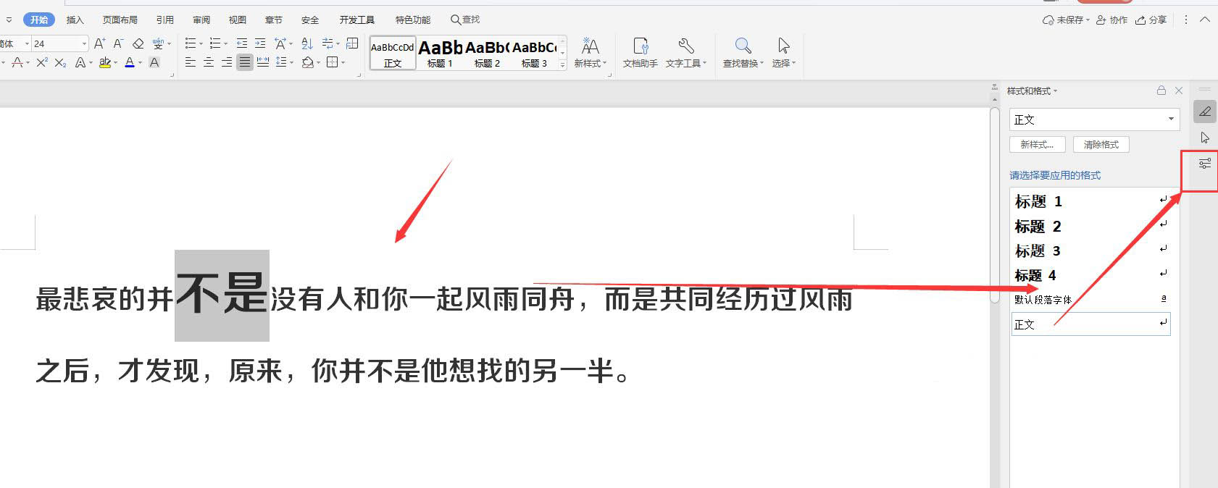Apply superscript to the selected text
Image resolution: width=1218 pixels, height=488 pixels.
(x=42, y=63)
